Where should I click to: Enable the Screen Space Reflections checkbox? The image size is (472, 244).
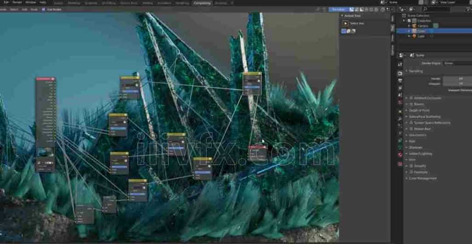click(x=411, y=123)
